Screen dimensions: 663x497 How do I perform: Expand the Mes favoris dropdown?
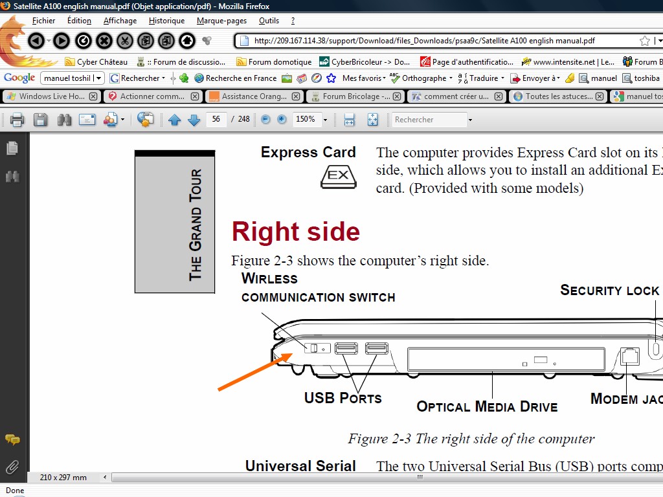point(384,78)
